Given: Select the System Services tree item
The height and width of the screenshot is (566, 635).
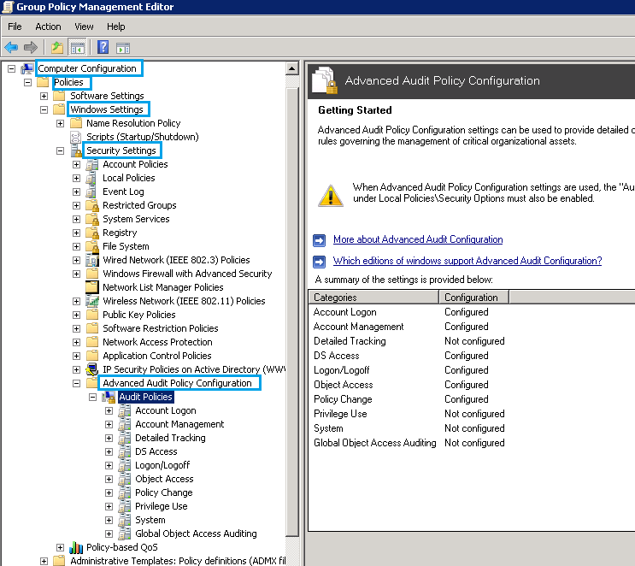Looking at the screenshot, I should click(136, 219).
